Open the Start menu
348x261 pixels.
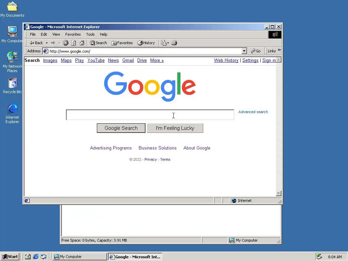[10, 257]
